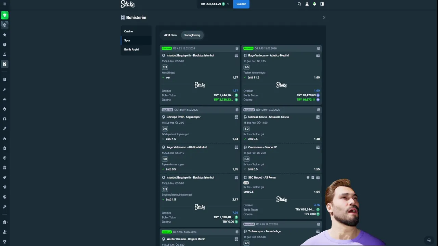Select Spor in the Bahislerim menu
438x246 pixels.
[x=136, y=40]
